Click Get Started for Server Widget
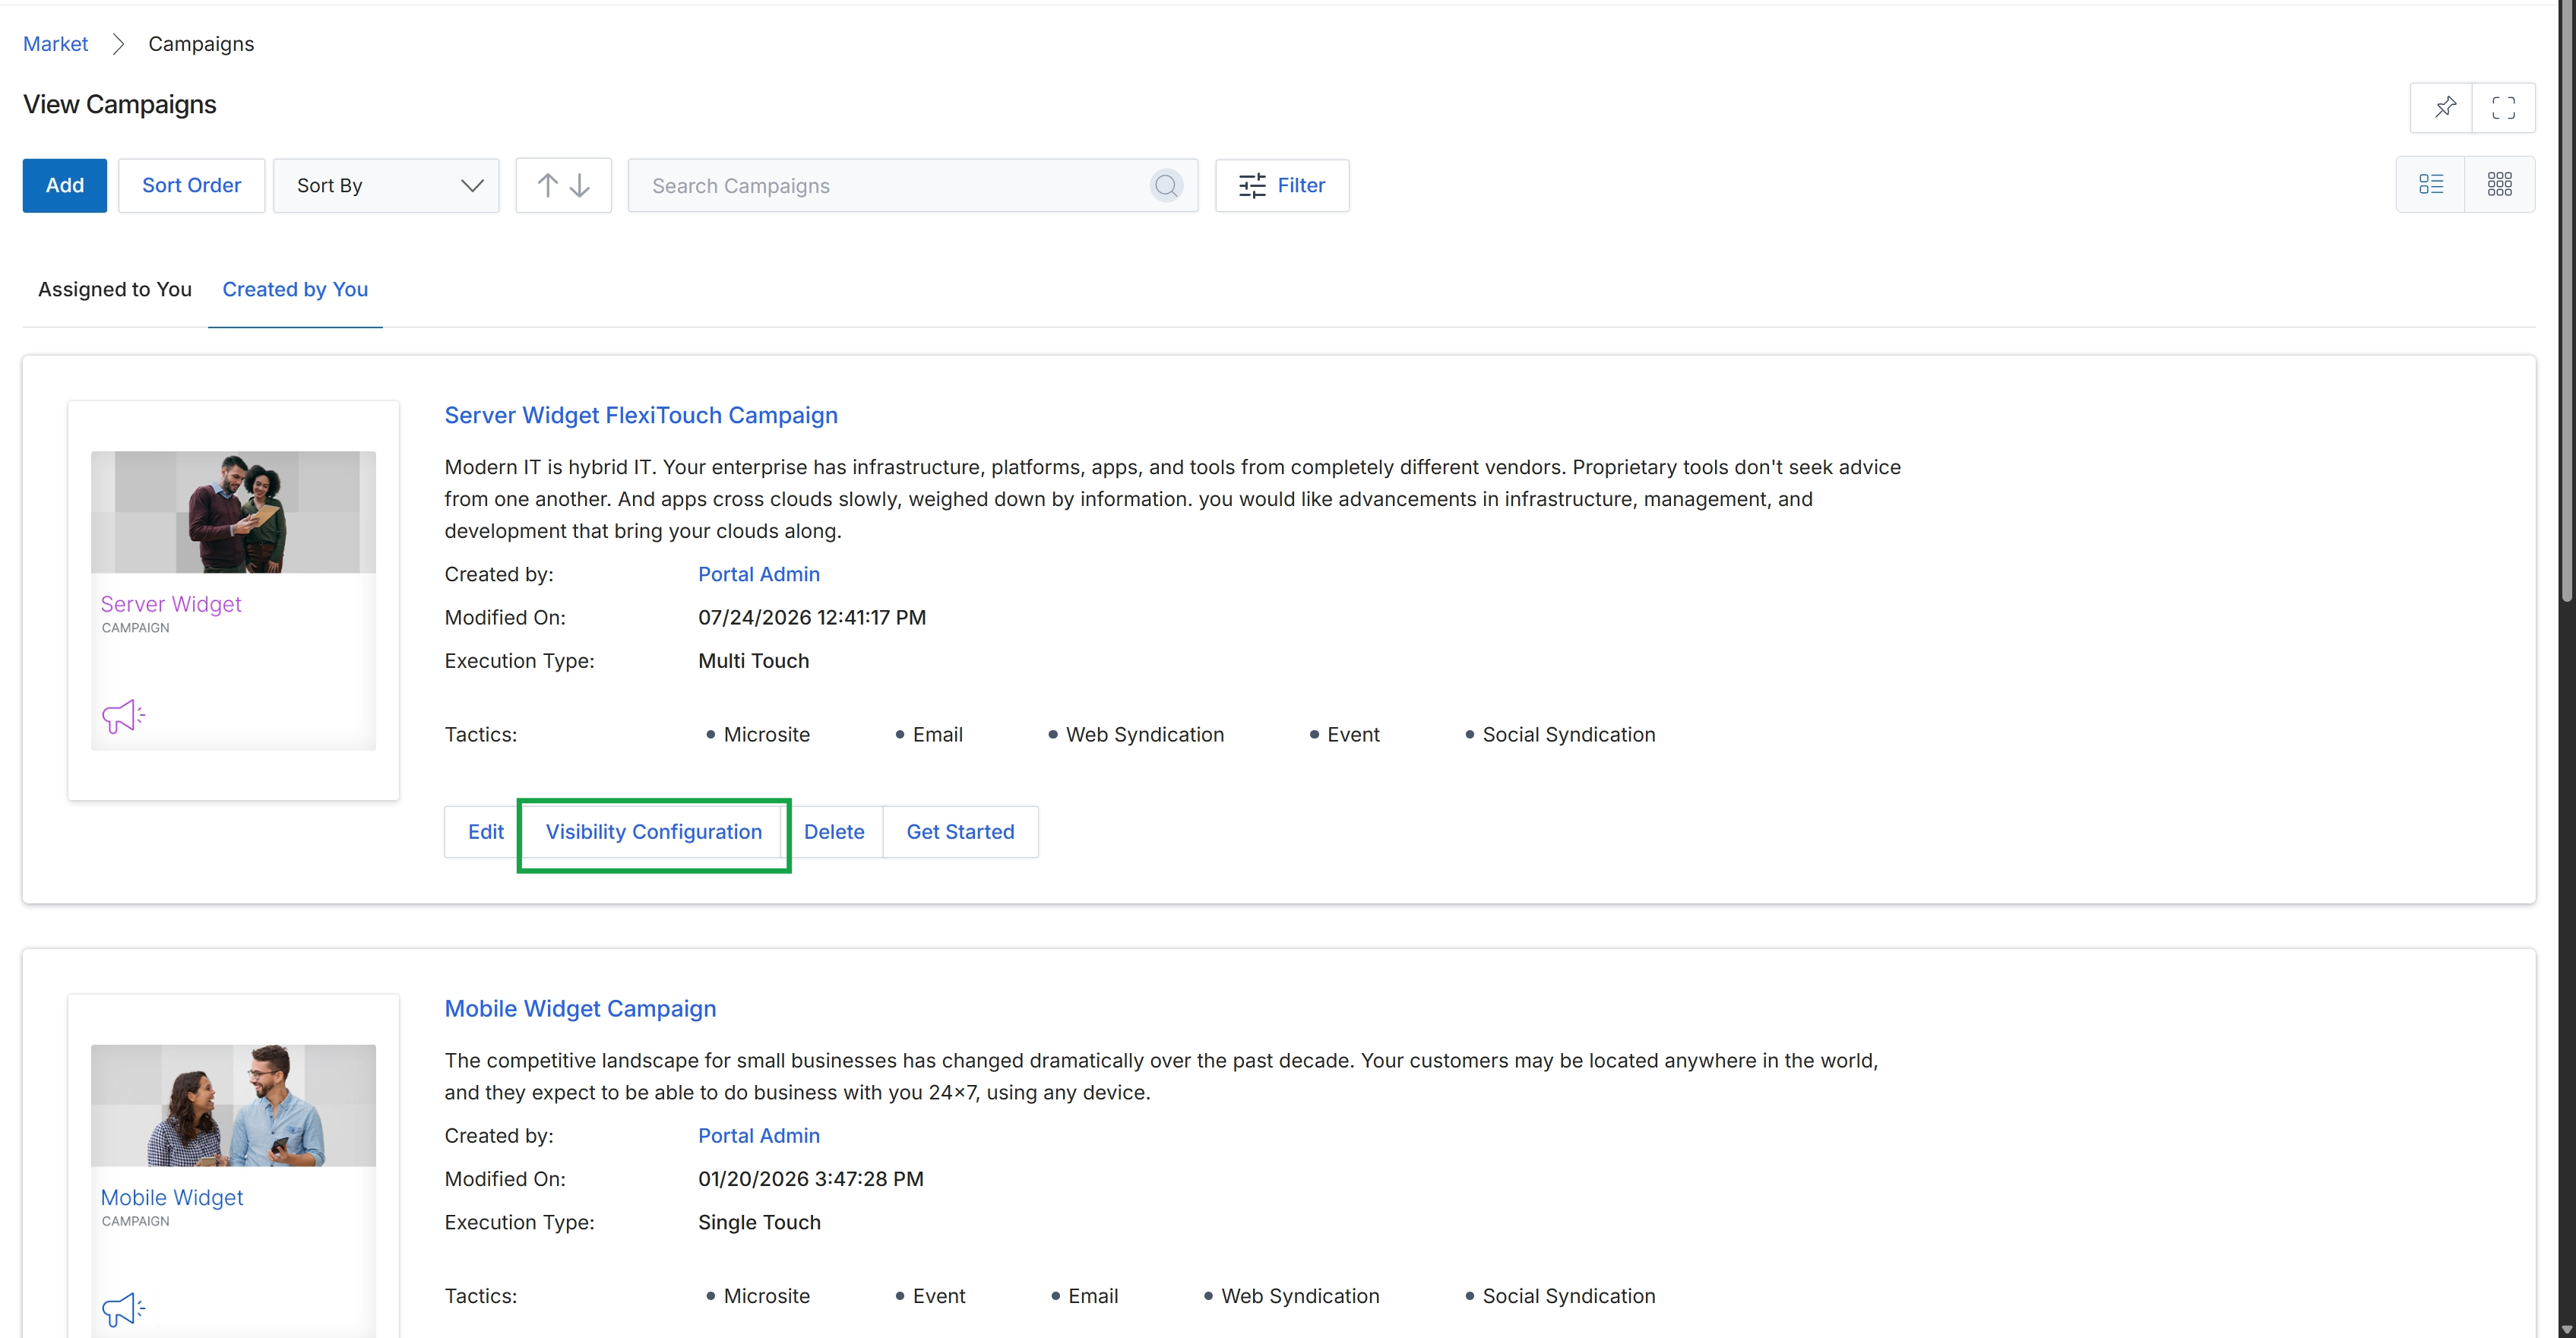 click(960, 831)
